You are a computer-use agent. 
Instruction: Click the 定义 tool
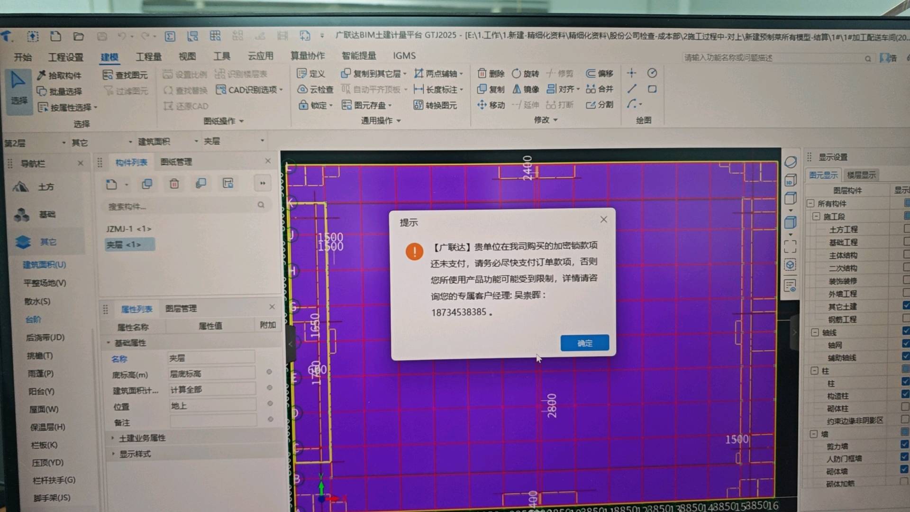point(311,73)
